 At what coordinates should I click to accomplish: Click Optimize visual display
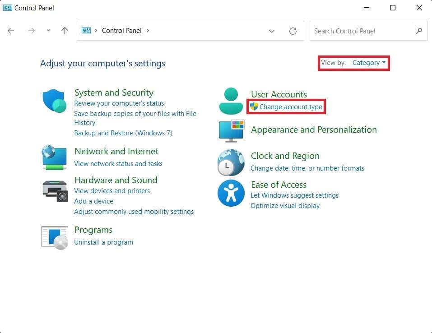click(285, 206)
